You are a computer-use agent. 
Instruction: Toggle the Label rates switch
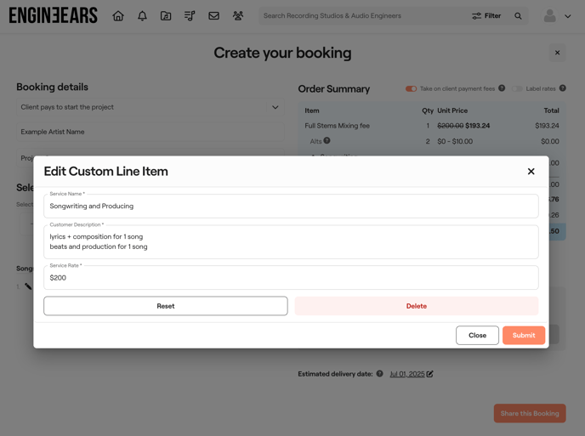tap(517, 88)
